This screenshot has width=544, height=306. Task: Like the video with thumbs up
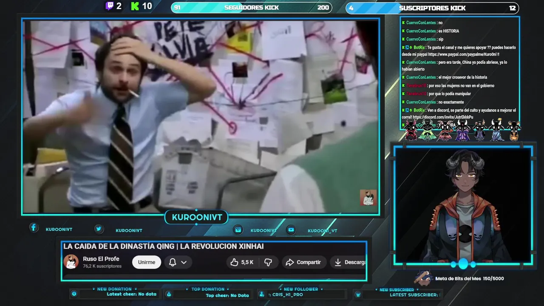pyautogui.click(x=242, y=262)
